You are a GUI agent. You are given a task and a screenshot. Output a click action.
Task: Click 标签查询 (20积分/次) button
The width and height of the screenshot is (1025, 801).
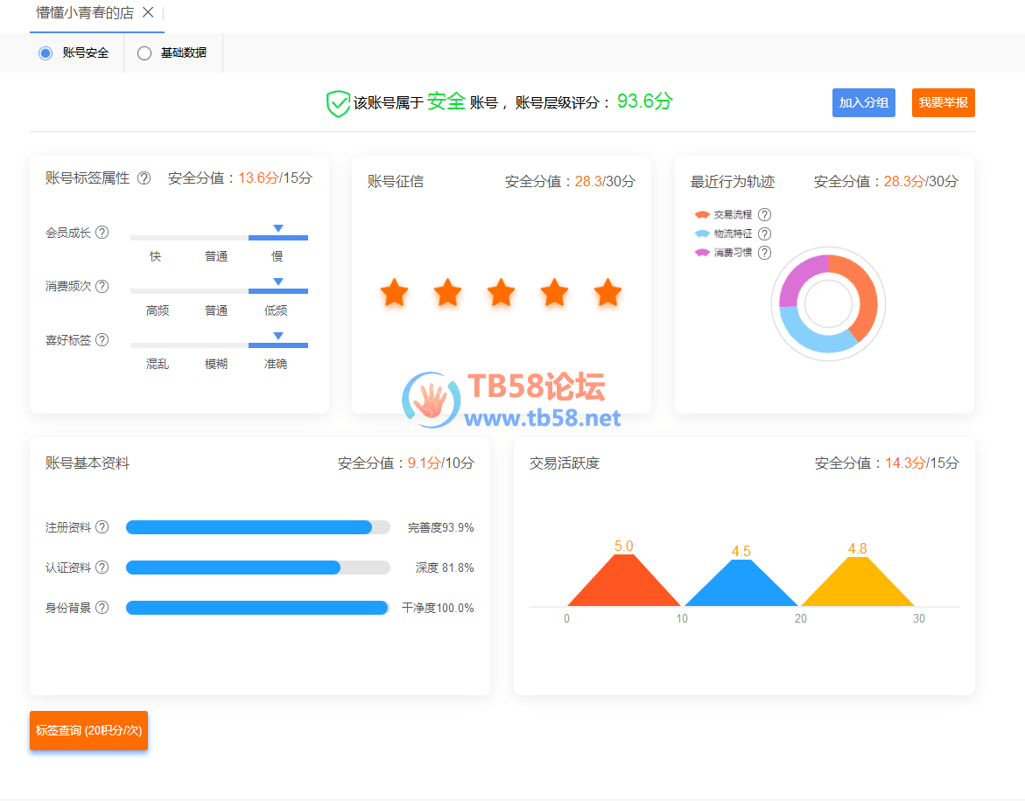(88, 730)
